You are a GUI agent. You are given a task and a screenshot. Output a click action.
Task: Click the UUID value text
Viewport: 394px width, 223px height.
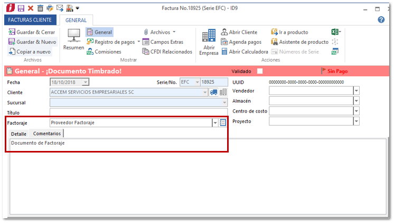[x=306, y=82]
